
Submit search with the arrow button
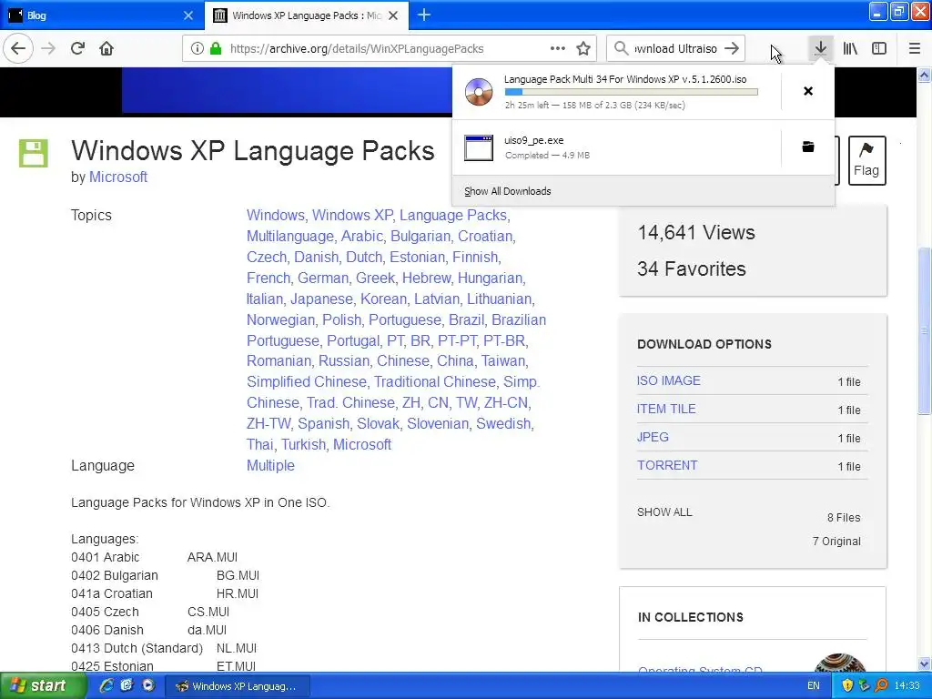coord(733,48)
